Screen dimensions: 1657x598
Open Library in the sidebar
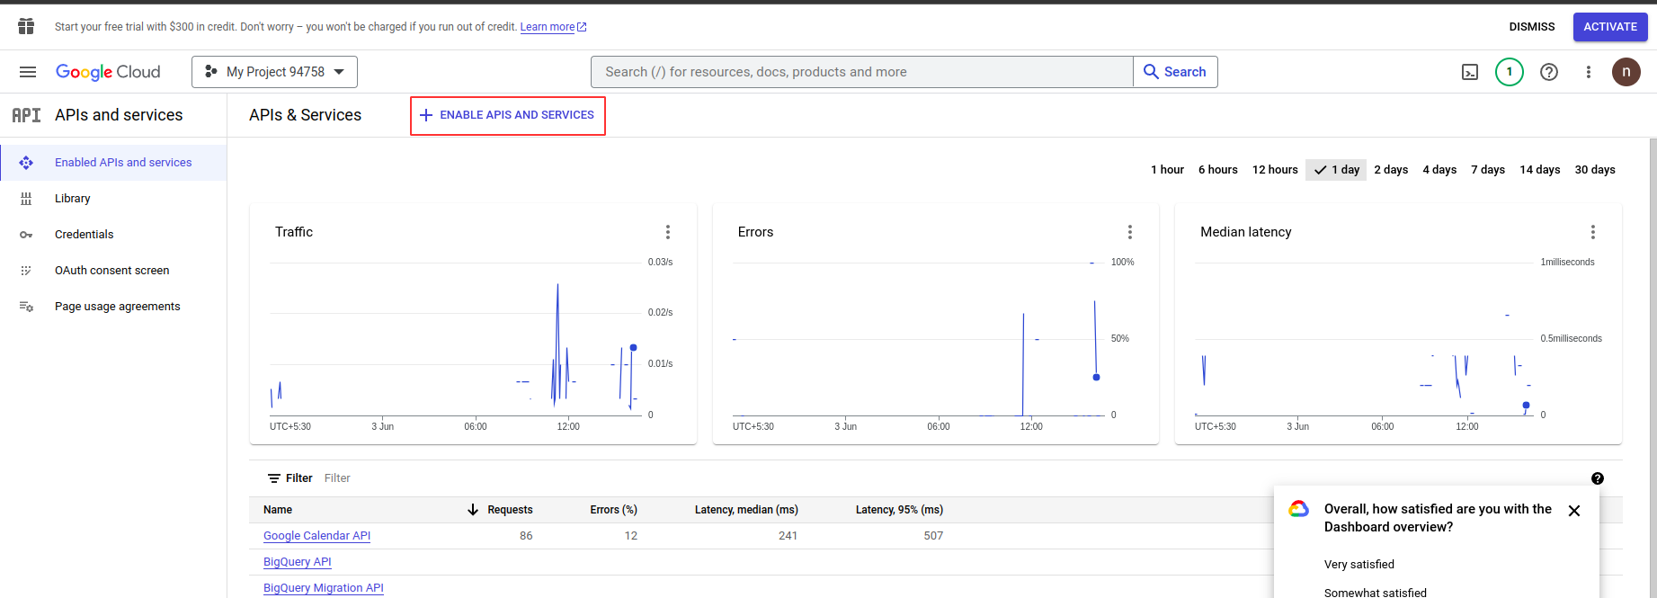pyautogui.click(x=73, y=199)
